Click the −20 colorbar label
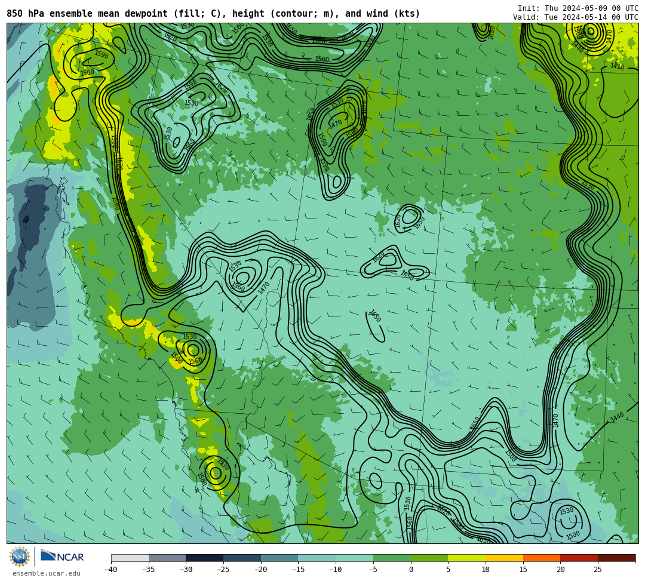Screen dimensions: 645x581 [x=260, y=570]
